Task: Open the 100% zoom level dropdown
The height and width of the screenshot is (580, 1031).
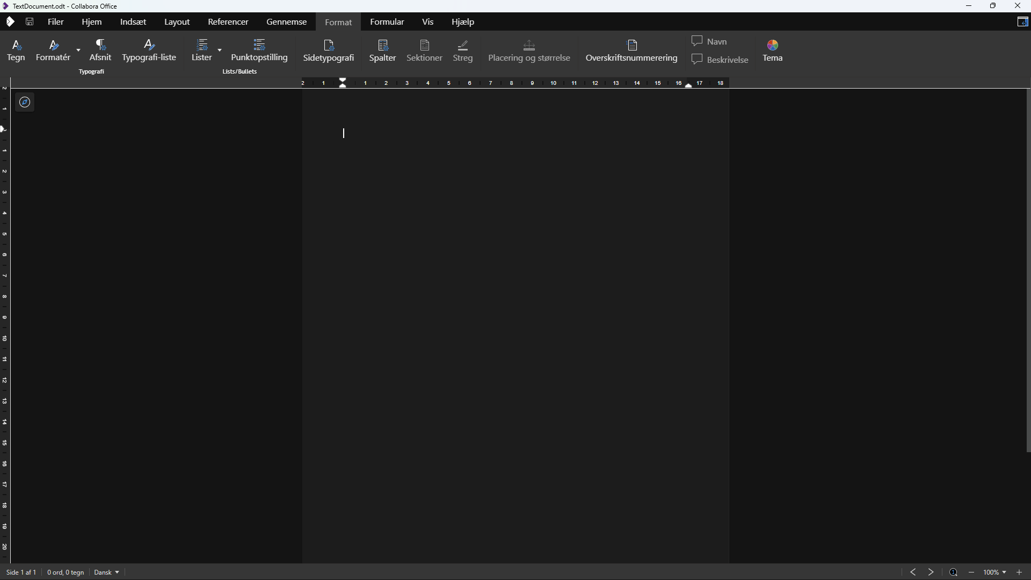Action: tap(994, 572)
